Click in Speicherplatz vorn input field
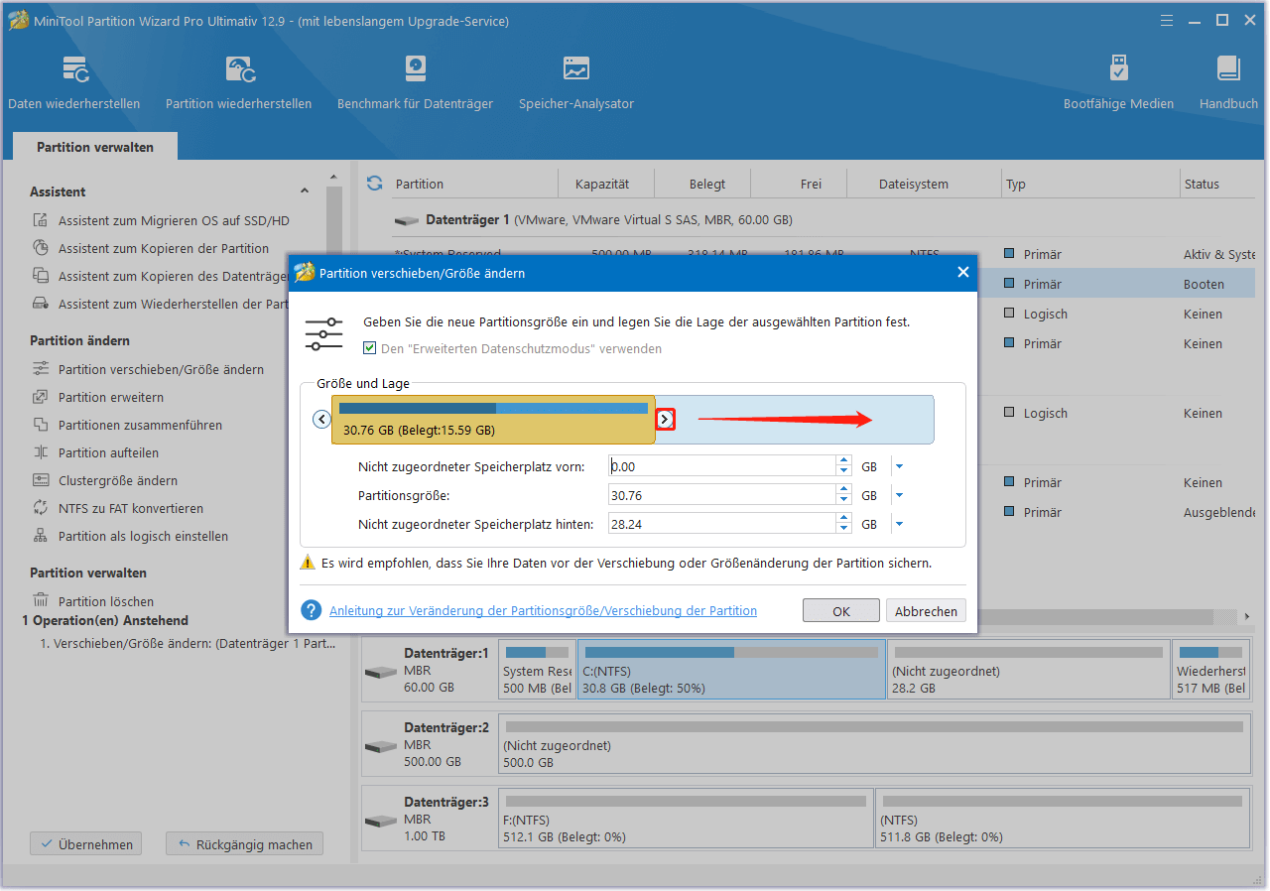This screenshot has height=891, width=1270. tap(722, 466)
